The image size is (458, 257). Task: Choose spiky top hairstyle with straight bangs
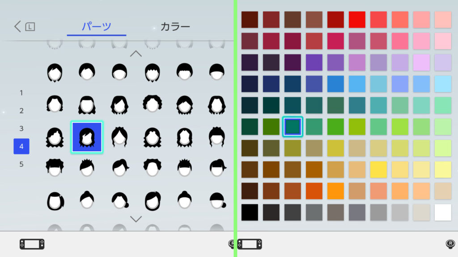tap(185, 168)
